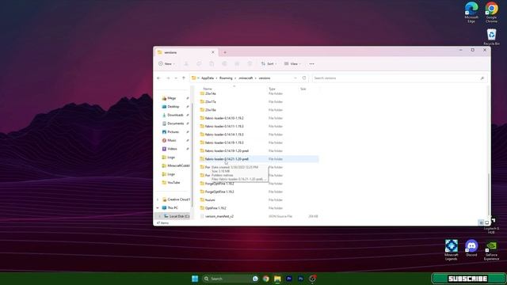The width and height of the screenshot is (507, 285).
Task: Open Pictures in Quick access
Action: (x=173, y=132)
